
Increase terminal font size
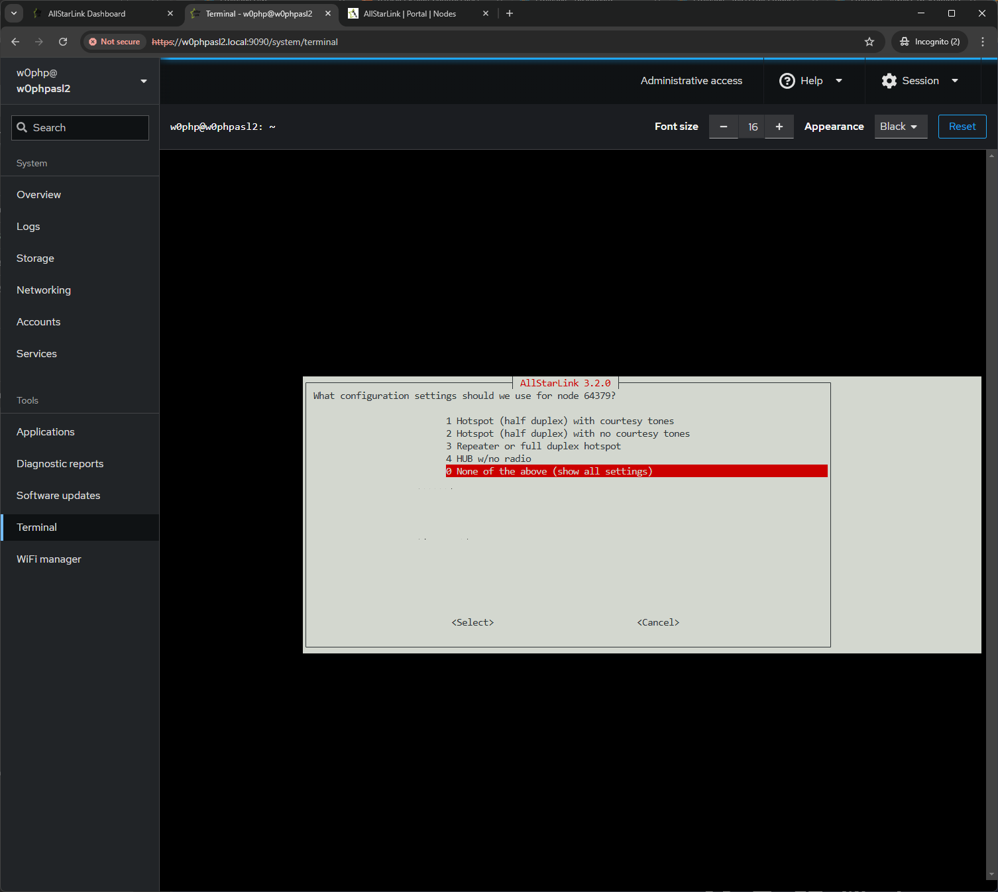(x=779, y=127)
